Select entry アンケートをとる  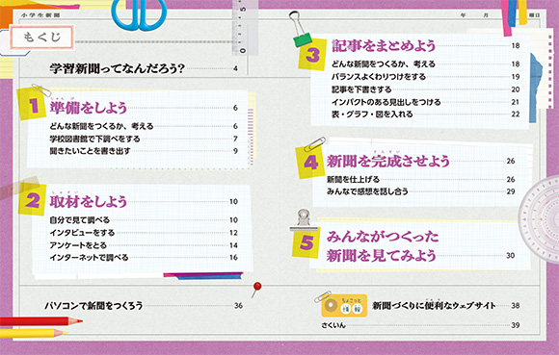[x=78, y=245]
